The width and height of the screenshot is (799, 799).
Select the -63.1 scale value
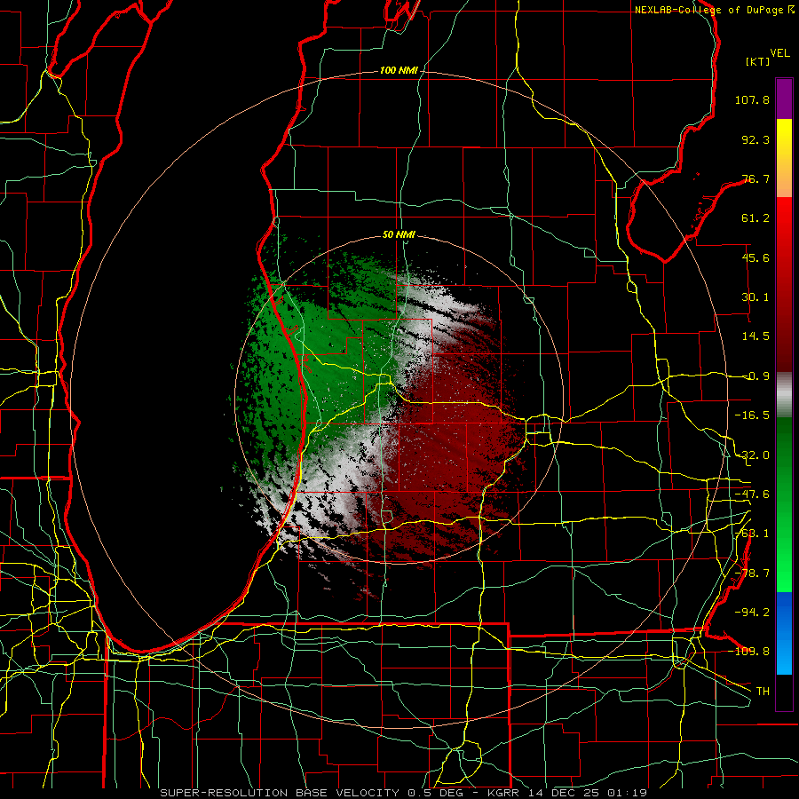pyautogui.click(x=752, y=534)
